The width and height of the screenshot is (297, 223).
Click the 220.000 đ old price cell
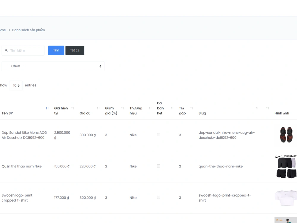point(88,166)
